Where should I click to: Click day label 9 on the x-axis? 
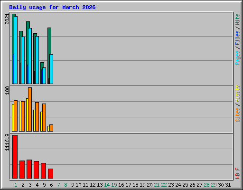pyautogui.click(x=73, y=185)
